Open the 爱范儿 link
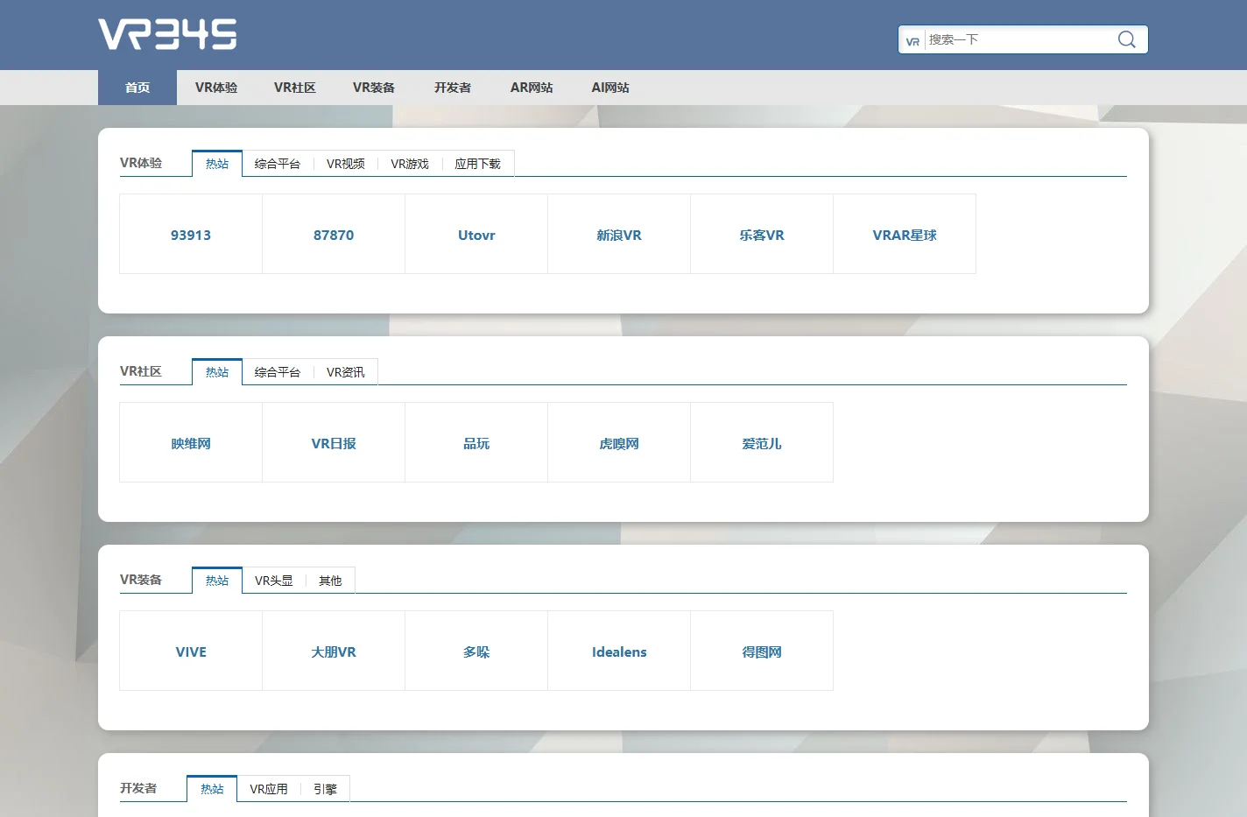The image size is (1247, 817). (762, 443)
